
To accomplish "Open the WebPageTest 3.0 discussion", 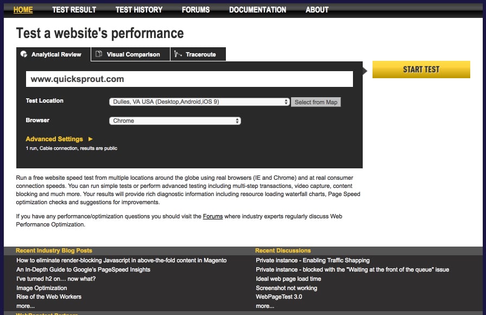I will (x=279, y=297).
